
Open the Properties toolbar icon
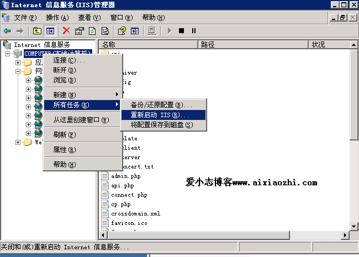[80, 31]
